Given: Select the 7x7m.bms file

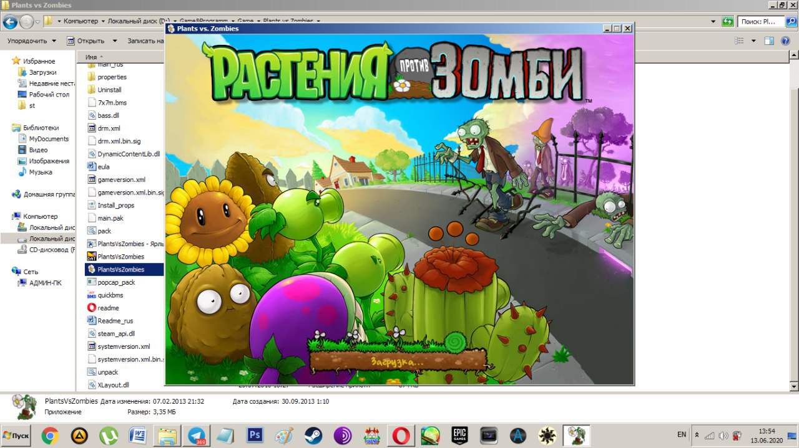Looking at the screenshot, I should [x=107, y=103].
